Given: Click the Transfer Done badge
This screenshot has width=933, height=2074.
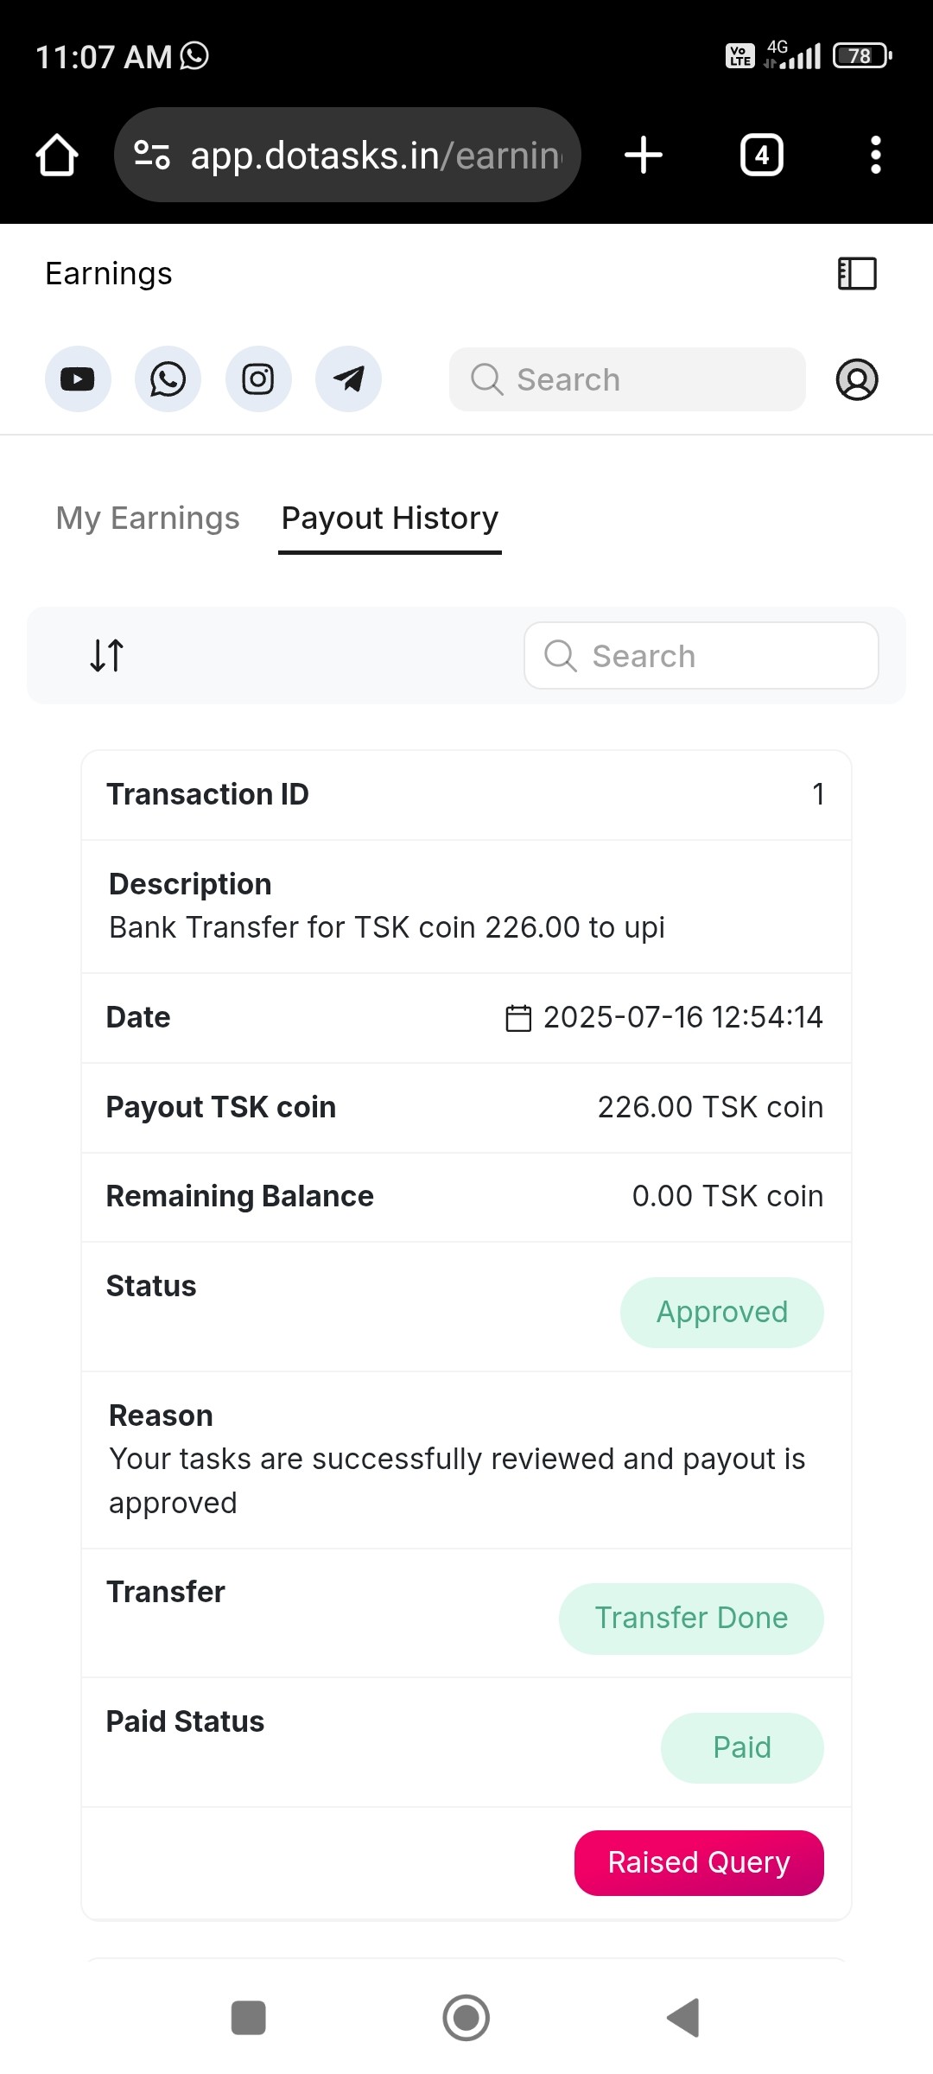Looking at the screenshot, I should (691, 1618).
